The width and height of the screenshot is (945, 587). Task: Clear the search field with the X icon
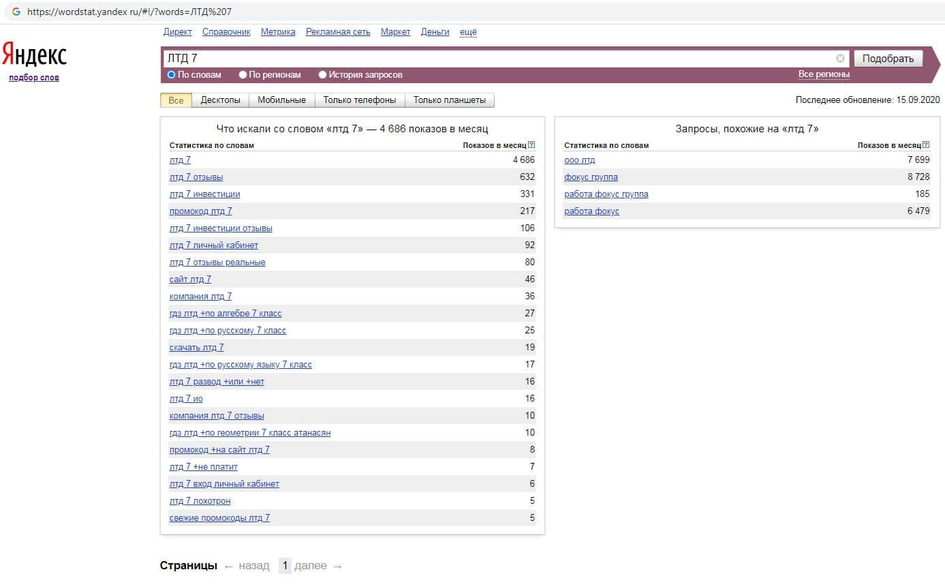(840, 59)
